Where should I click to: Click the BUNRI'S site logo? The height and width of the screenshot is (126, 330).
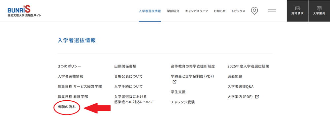pyautogui.click(x=24, y=11)
